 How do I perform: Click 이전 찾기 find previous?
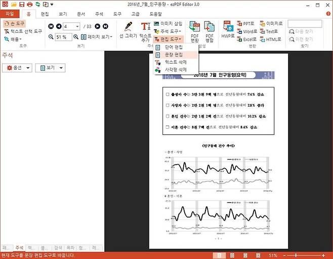[301, 39]
